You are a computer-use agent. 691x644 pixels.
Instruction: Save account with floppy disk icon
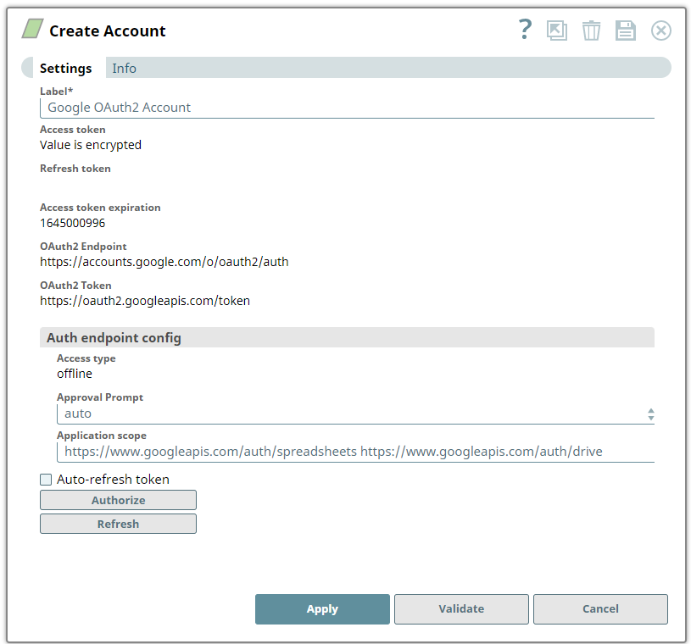coord(626,31)
